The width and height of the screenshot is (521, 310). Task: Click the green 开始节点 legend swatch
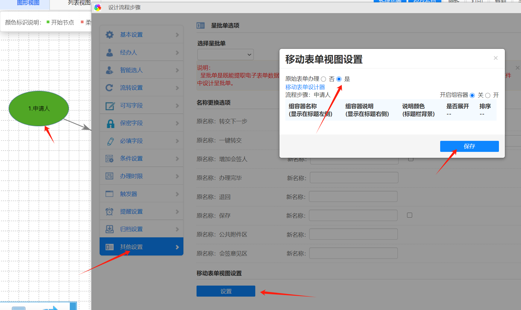tap(48, 22)
